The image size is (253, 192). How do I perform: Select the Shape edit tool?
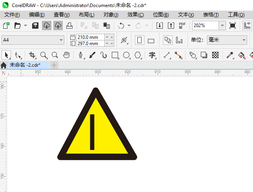[x=18, y=55]
